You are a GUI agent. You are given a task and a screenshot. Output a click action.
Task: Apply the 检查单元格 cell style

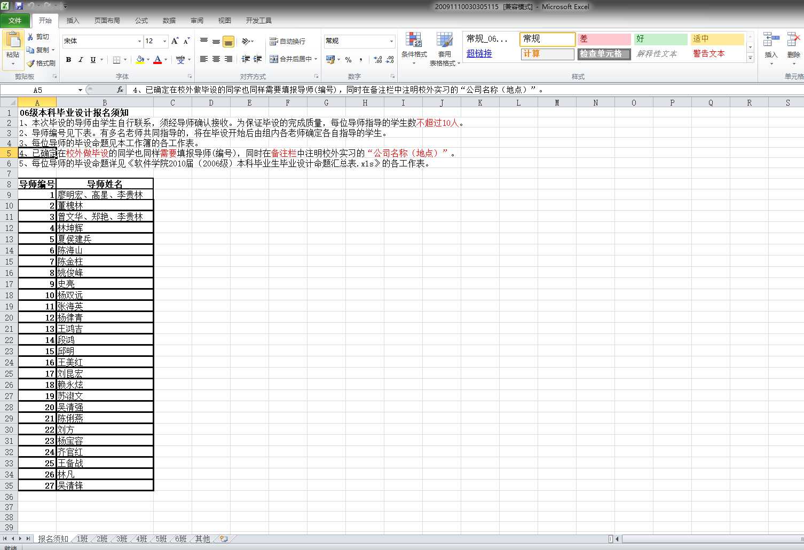pos(604,54)
